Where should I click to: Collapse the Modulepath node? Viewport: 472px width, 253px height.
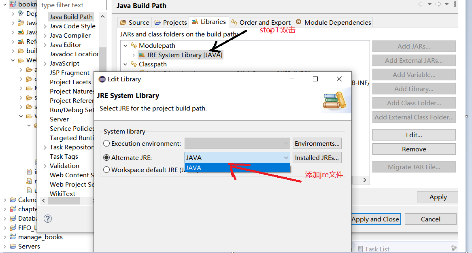(x=125, y=46)
